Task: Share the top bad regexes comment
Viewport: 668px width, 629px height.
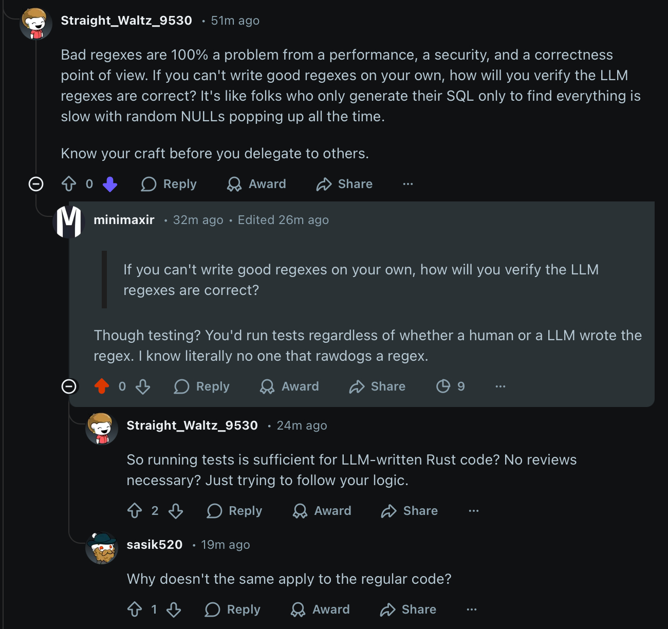Action: pos(344,184)
